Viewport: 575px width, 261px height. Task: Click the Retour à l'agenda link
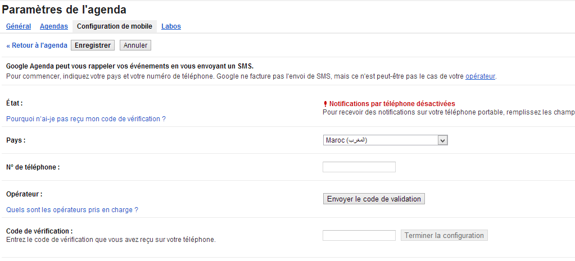[x=37, y=45]
